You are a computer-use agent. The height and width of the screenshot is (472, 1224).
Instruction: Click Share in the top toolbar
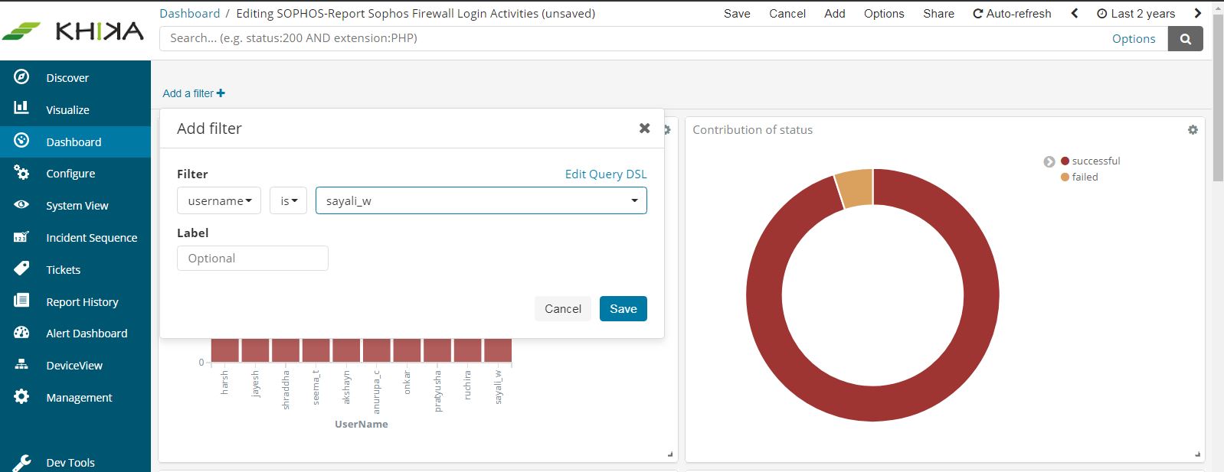coord(938,13)
